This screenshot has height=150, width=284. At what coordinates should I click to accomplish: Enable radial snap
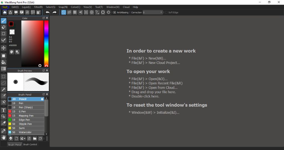[86, 12]
